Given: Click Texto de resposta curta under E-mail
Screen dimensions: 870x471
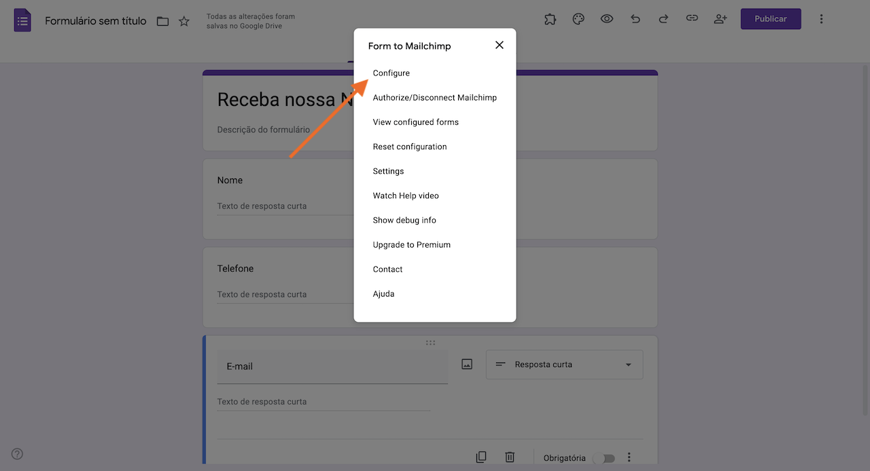Looking at the screenshot, I should click(x=262, y=402).
